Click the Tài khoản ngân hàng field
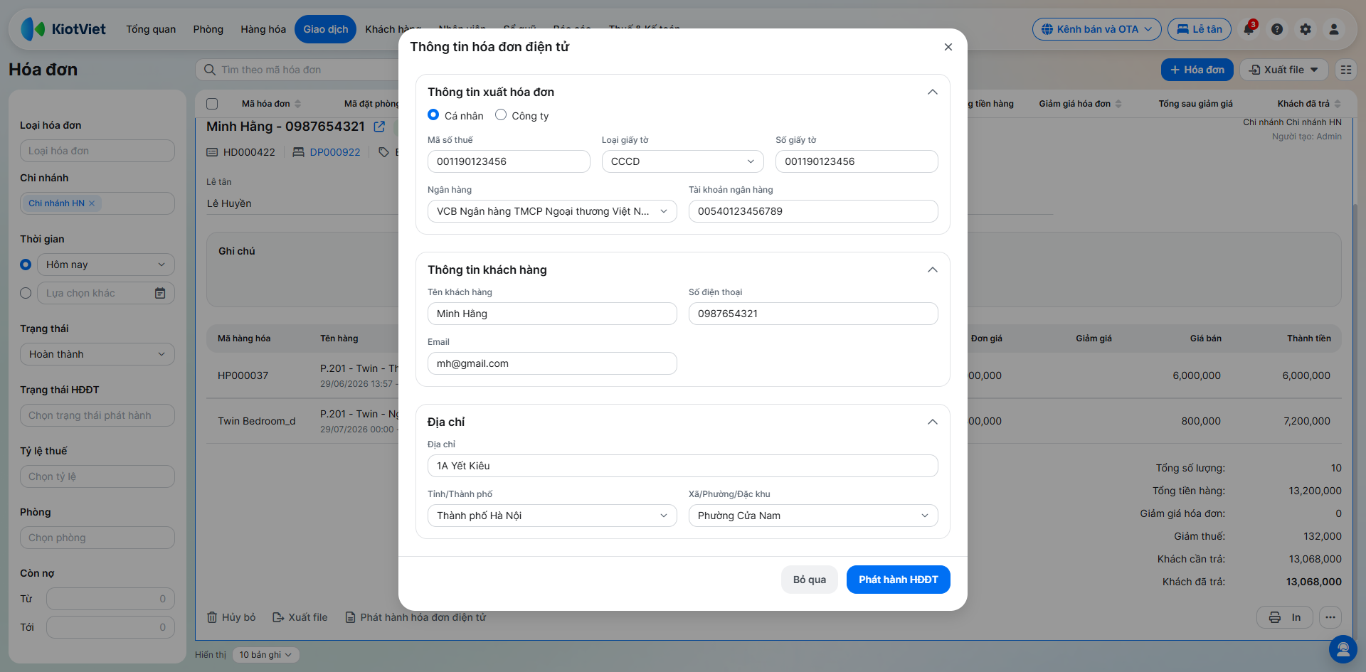Image resolution: width=1366 pixels, height=672 pixels. (x=813, y=211)
